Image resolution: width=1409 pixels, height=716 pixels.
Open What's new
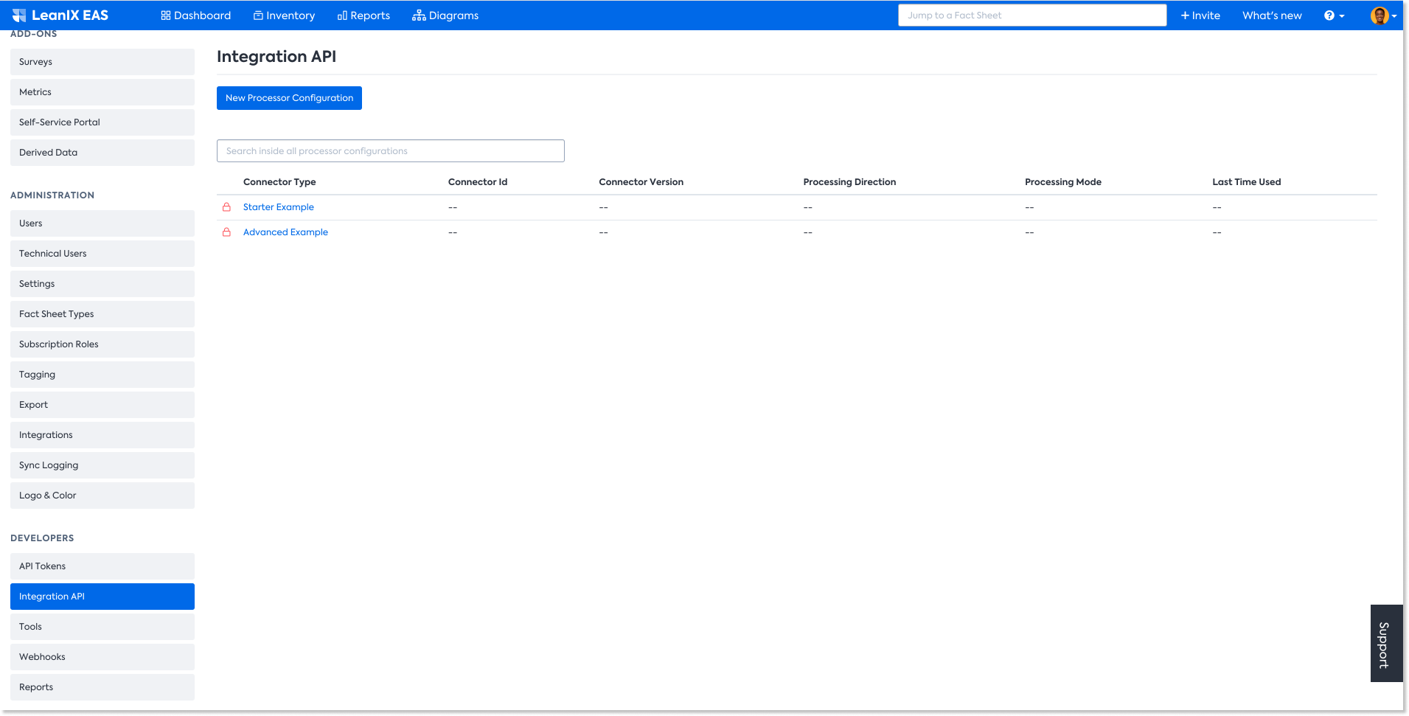1272,15
